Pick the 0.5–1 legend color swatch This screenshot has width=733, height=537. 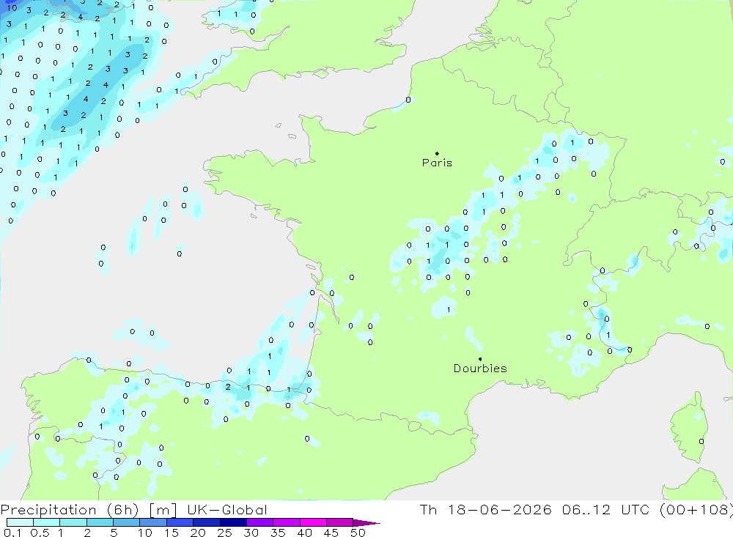[x=46, y=522]
